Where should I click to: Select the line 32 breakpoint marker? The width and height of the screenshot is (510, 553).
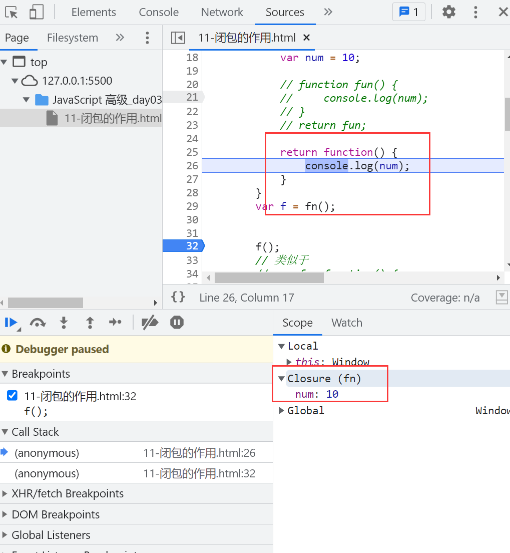(182, 246)
